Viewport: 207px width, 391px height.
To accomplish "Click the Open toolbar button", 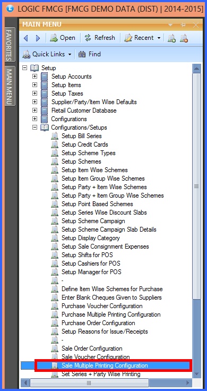I will click(62, 38).
